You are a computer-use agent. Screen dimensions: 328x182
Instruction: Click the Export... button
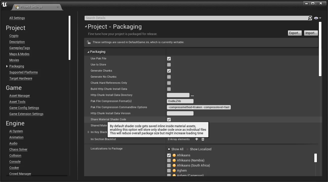click(295, 33)
